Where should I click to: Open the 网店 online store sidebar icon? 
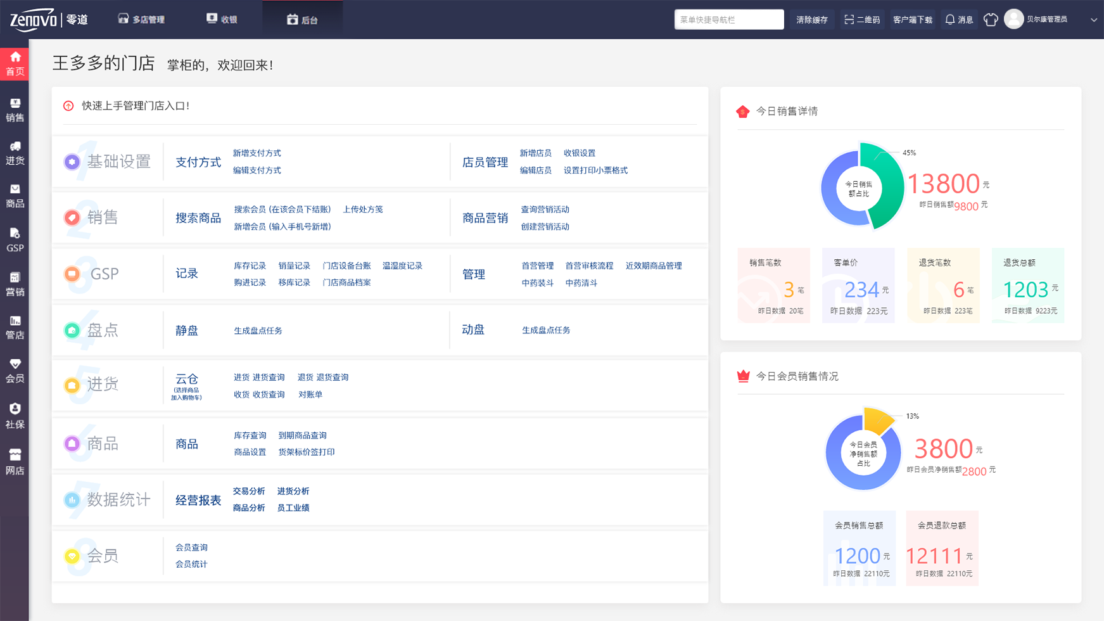coord(15,462)
